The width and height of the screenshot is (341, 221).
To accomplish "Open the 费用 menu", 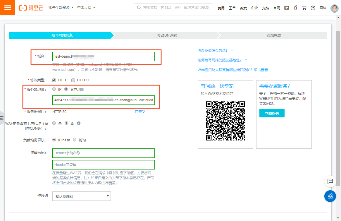I will click(221, 8).
